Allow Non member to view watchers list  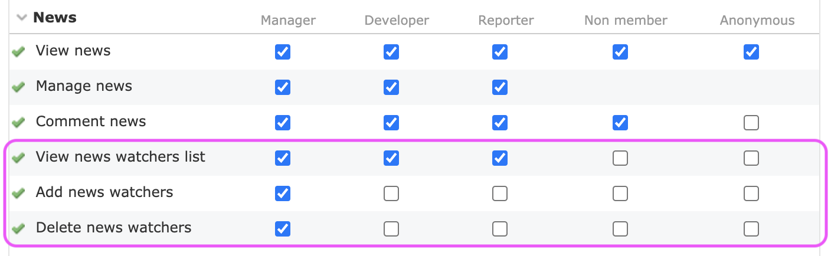tap(620, 158)
